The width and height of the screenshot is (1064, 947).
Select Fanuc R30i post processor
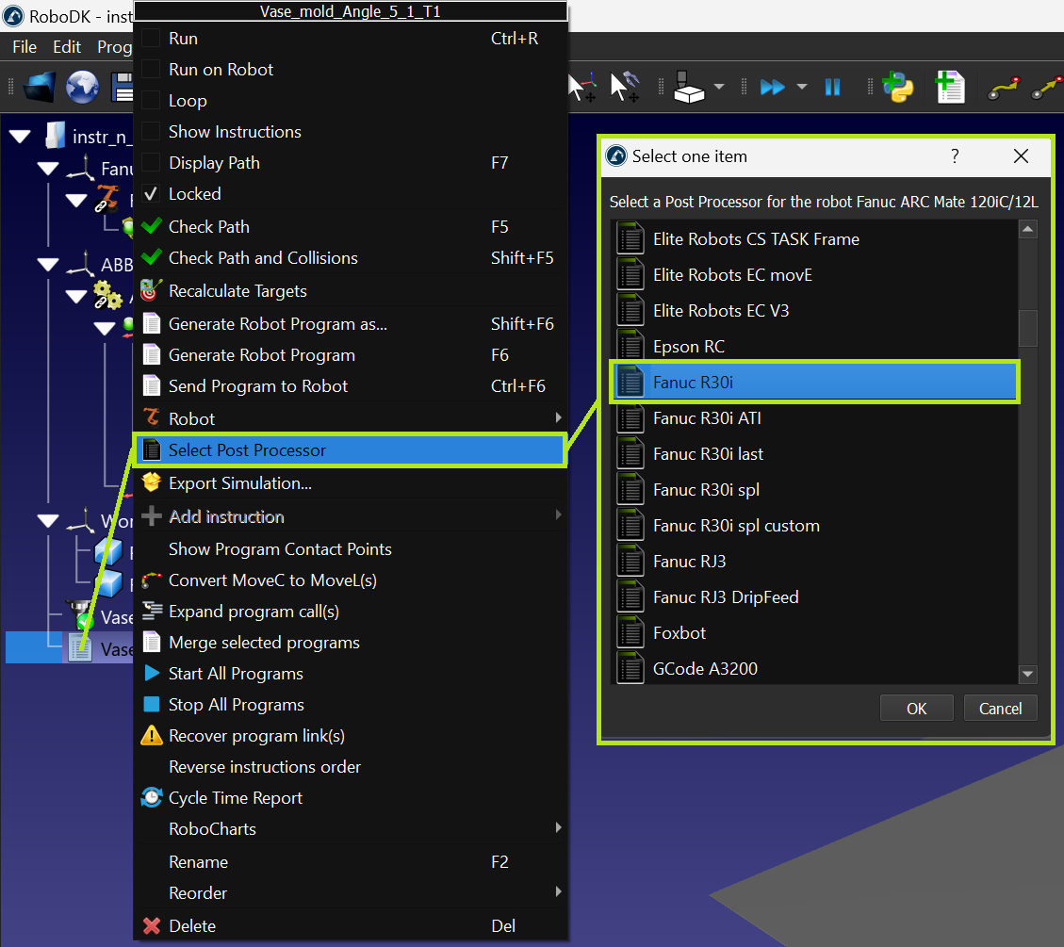click(814, 383)
